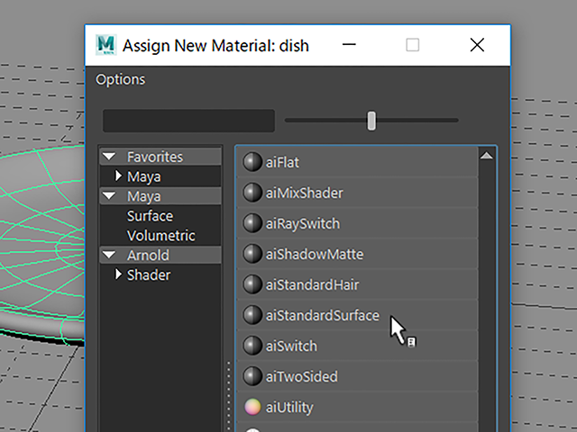This screenshot has height=432, width=577.
Task: Click the dotted panel splitter handle
Action: click(228, 396)
